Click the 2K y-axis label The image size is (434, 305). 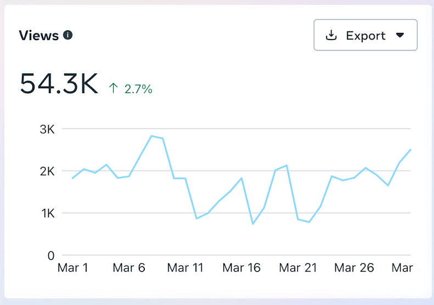tap(47, 171)
